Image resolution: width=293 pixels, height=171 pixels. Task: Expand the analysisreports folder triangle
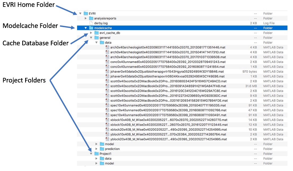click(x=86, y=18)
